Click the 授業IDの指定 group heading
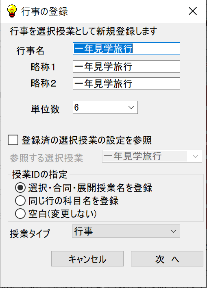207x288 pixels. tap(40, 175)
